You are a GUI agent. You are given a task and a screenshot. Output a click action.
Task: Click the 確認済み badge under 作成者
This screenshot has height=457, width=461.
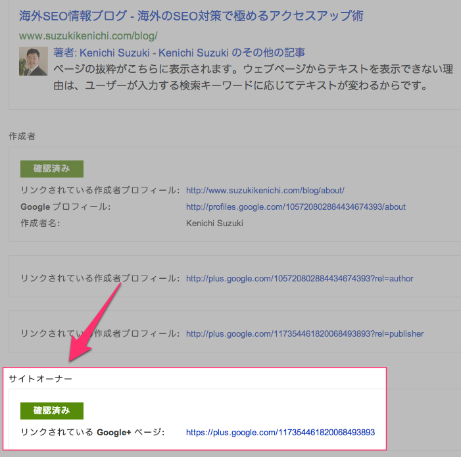52,169
